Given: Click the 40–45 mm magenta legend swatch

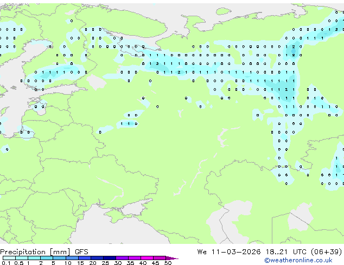Looking at the screenshot, I should (147, 258).
